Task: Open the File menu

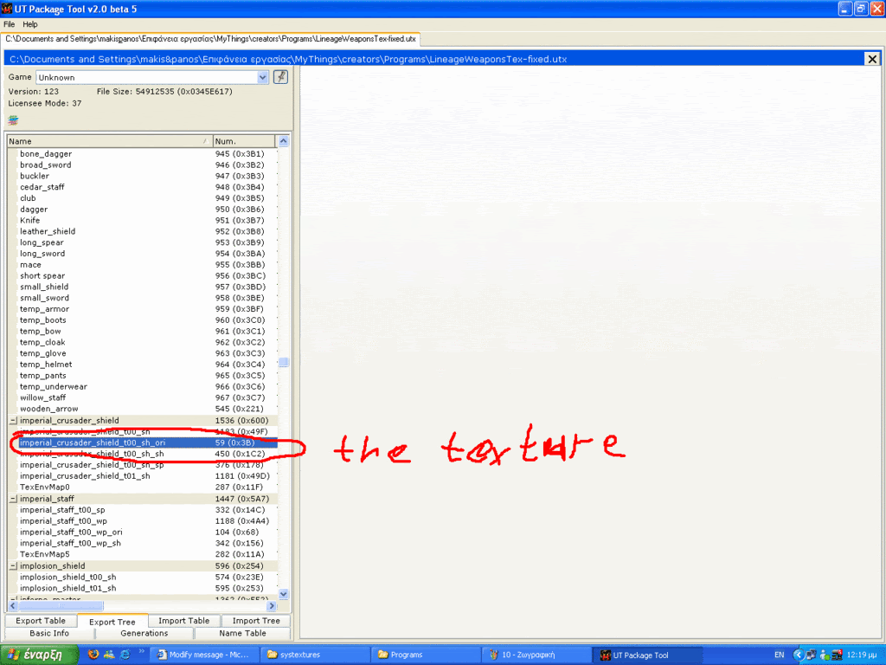Action: coord(10,24)
